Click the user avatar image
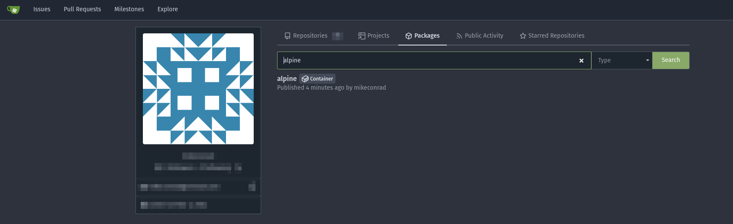733x224 pixels. 198,89
